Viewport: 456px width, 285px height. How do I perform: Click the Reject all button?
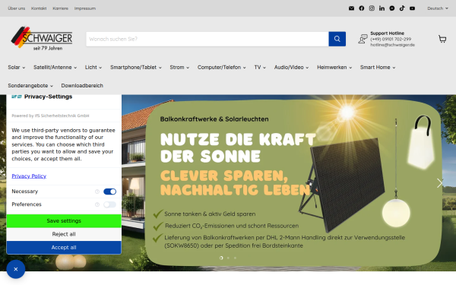pyautogui.click(x=64, y=234)
